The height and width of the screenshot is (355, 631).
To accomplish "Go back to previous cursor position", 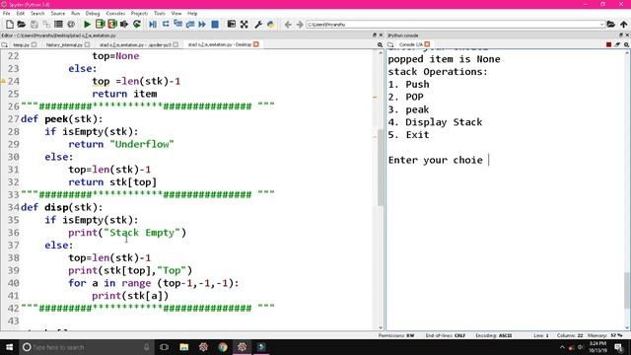I will coord(288,25).
